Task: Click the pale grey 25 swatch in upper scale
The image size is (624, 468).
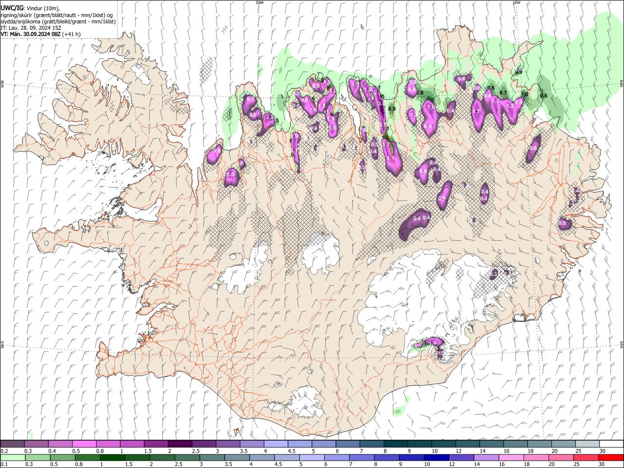Action: (x=587, y=444)
